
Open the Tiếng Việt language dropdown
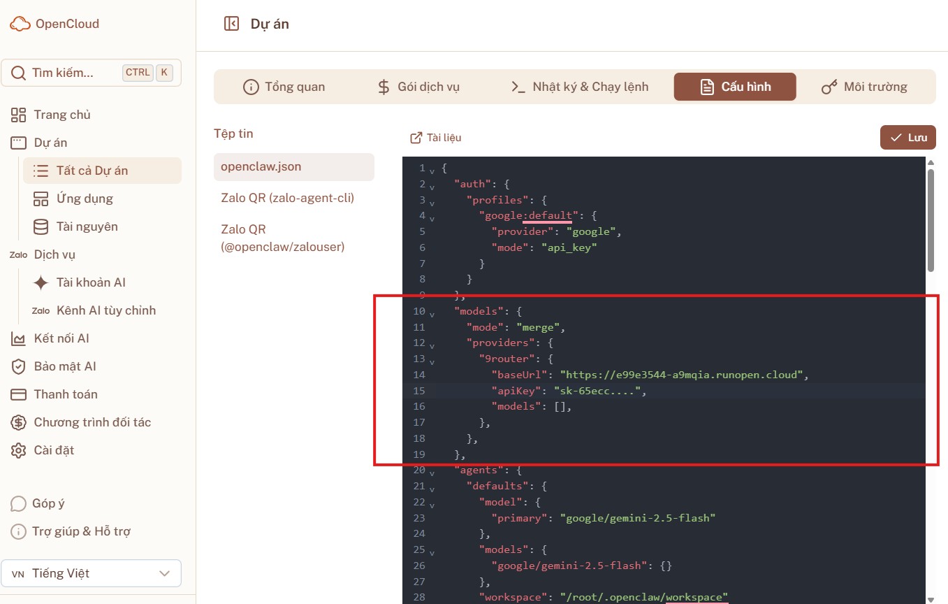point(91,573)
